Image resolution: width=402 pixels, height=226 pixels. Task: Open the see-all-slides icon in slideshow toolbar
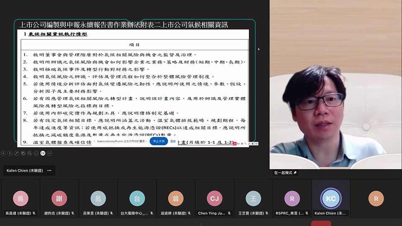tap(23, 153)
